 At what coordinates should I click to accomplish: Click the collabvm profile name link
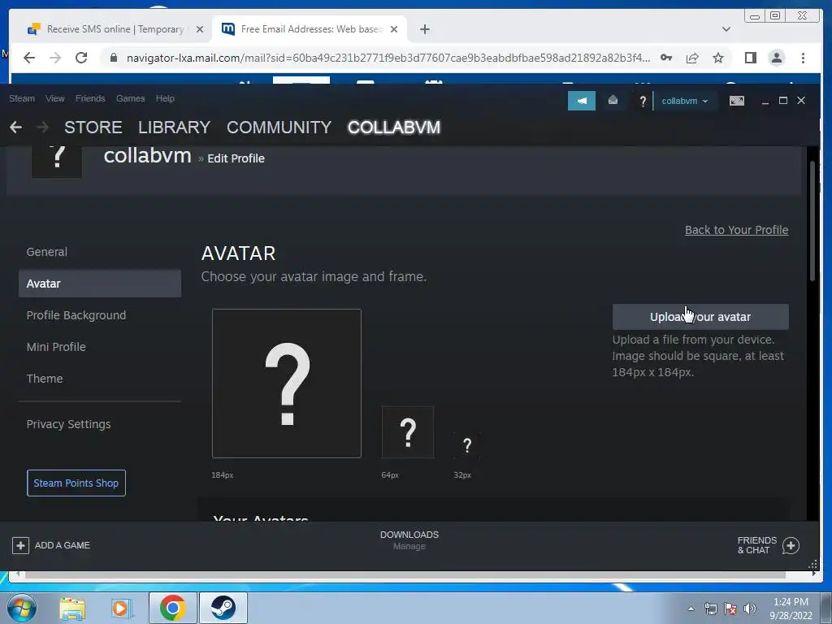click(148, 155)
